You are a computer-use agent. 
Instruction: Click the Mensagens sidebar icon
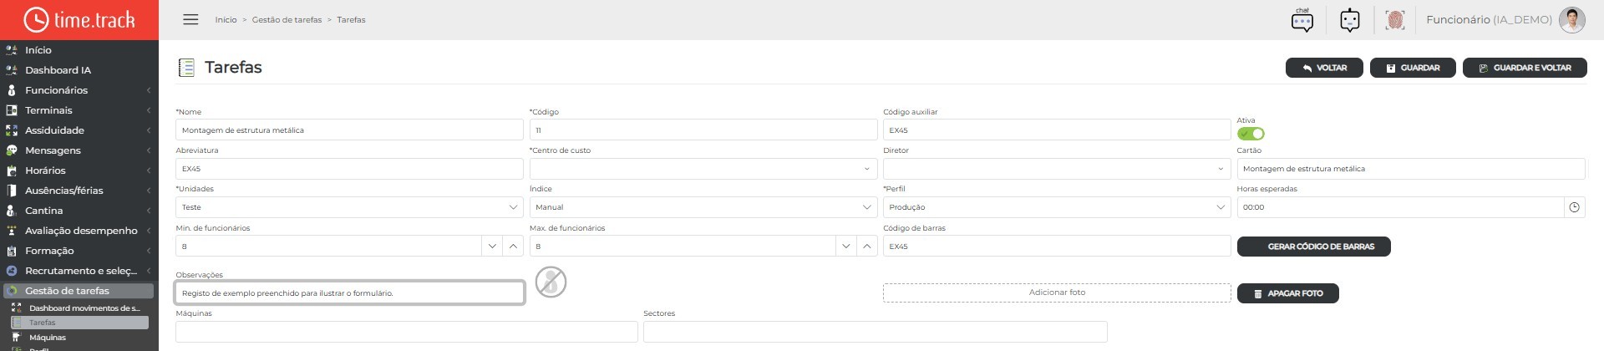pos(12,150)
